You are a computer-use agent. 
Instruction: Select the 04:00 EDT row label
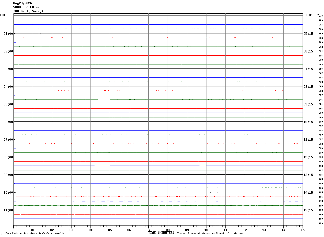(8, 86)
